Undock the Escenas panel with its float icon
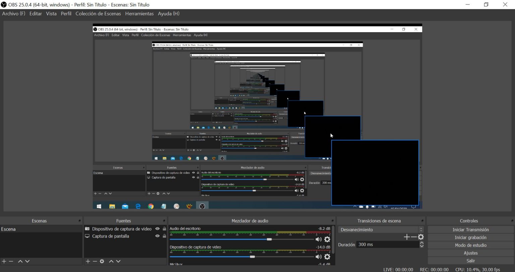515x272 pixels. click(79, 221)
